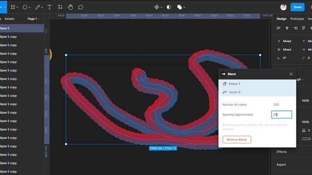Click the stroke weight icon beside 3
This screenshot has width=312, height=175.
304,130
